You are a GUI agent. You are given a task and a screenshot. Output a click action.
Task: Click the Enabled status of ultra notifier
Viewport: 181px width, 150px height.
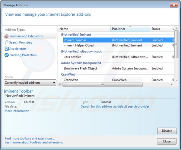[157, 57]
